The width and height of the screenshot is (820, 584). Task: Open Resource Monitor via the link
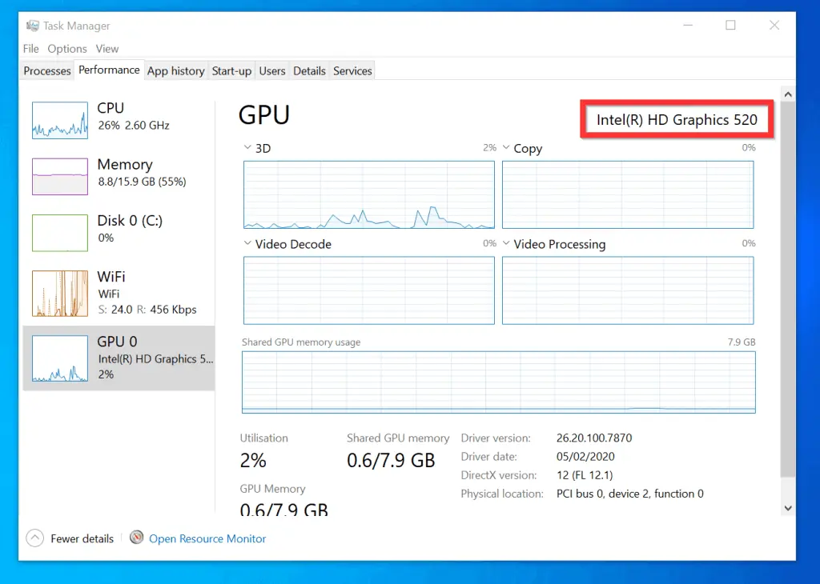pyautogui.click(x=207, y=538)
